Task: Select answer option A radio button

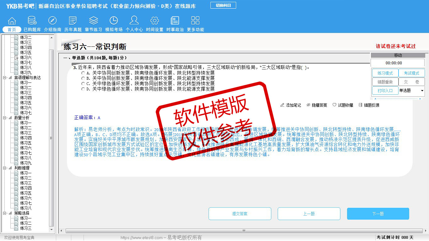Action: click(83, 73)
